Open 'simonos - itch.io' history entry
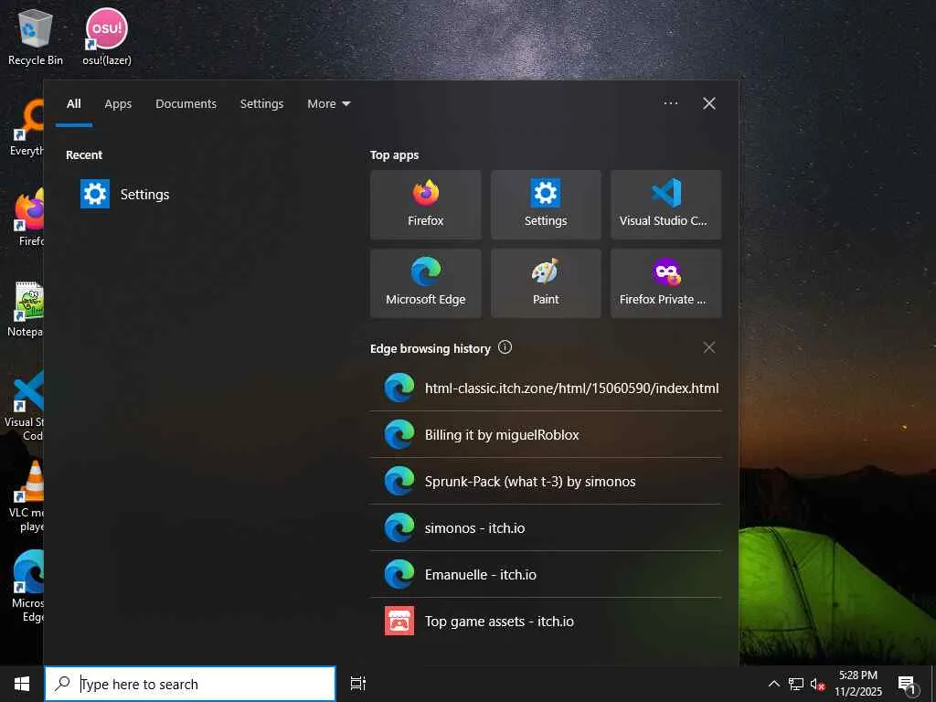 click(x=546, y=527)
